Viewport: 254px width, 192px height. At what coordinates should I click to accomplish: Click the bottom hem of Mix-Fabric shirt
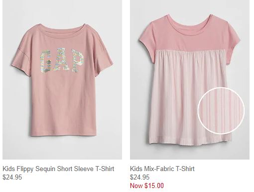[189, 141]
